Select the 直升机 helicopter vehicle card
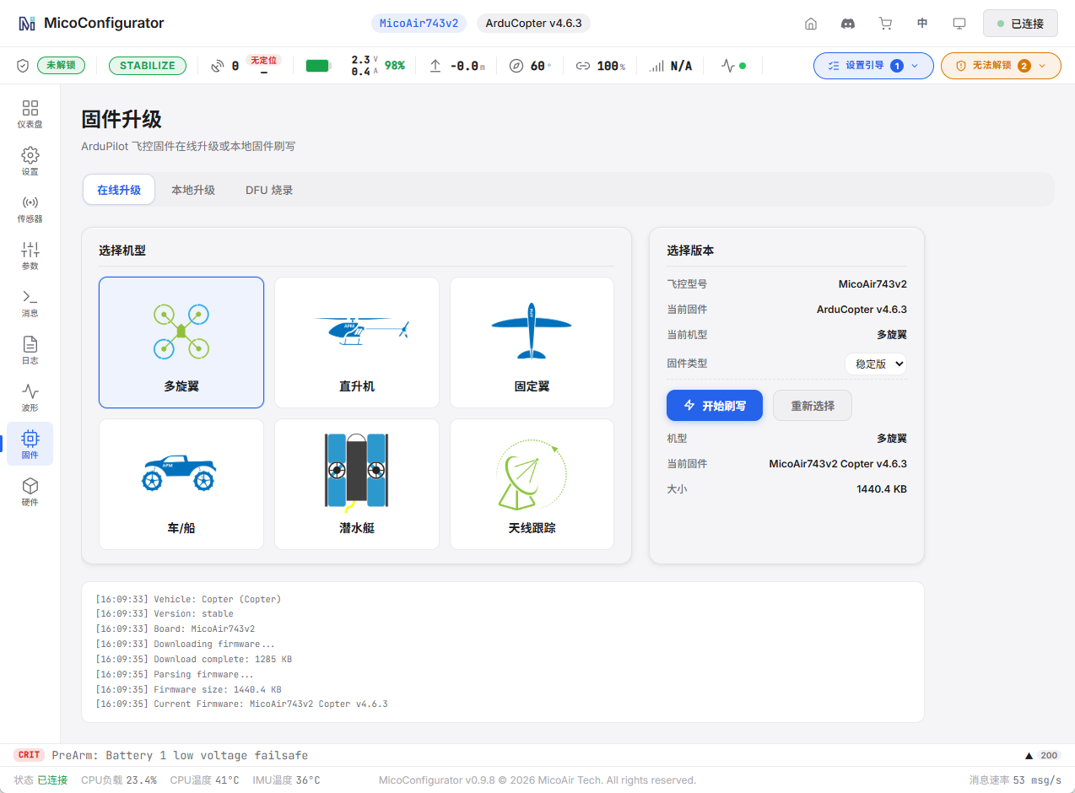This screenshot has height=793, width=1075. 357,343
